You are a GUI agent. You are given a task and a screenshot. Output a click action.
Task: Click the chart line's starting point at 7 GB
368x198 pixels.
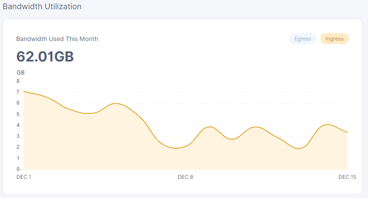(24, 92)
